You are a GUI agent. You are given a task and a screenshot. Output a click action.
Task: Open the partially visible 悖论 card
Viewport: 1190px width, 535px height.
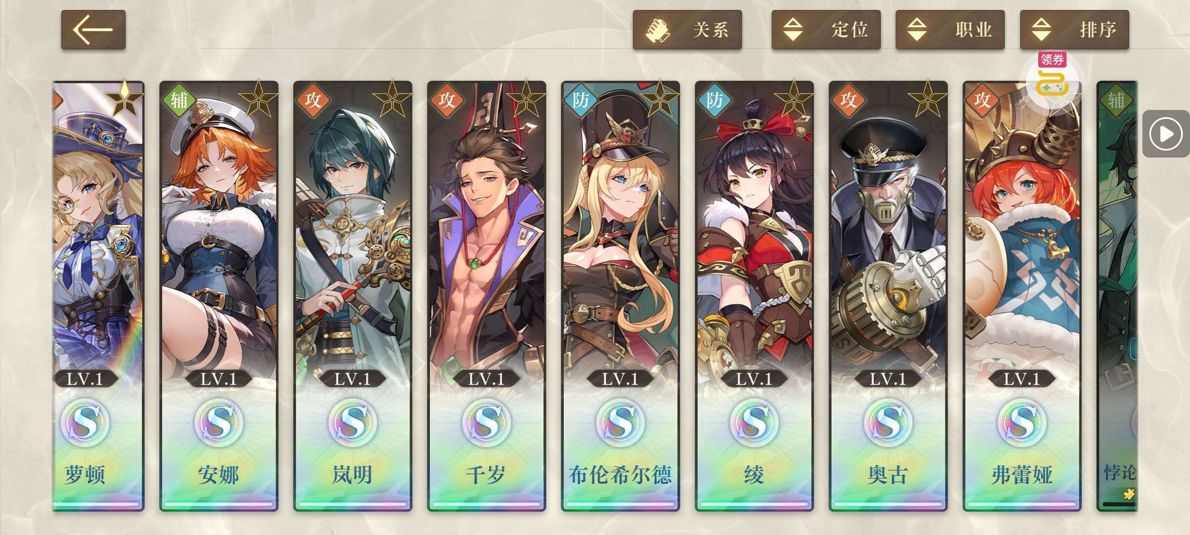1117,296
